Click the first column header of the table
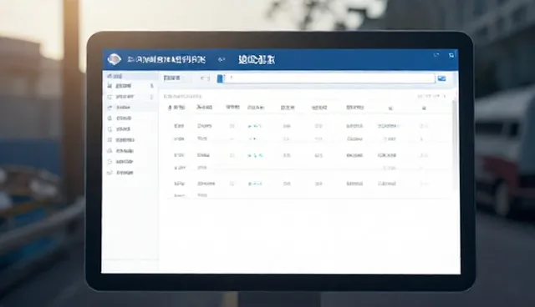Viewport: 535px width, 307px height. (176, 108)
